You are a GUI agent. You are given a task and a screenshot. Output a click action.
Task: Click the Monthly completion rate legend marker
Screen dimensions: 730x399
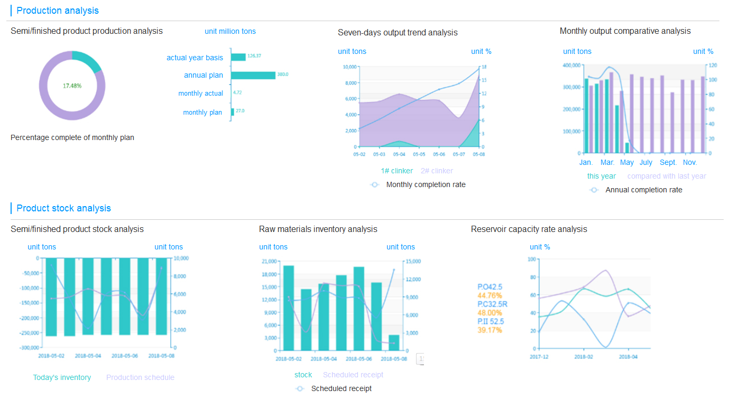point(375,184)
